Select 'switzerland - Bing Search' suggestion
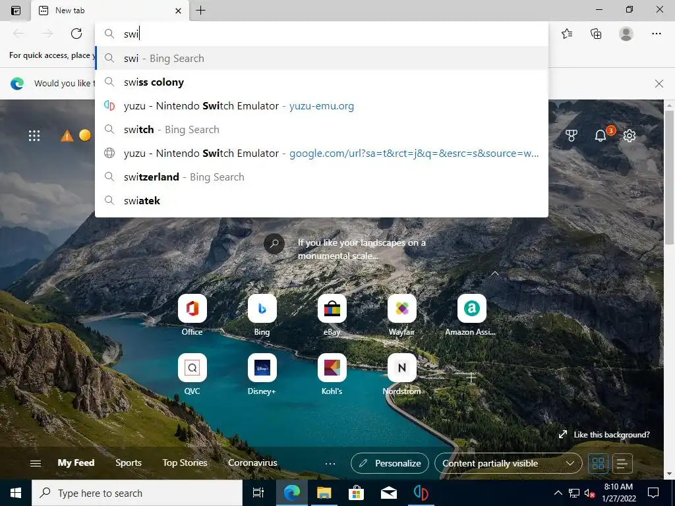The image size is (675, 506). tap(322, 177)
